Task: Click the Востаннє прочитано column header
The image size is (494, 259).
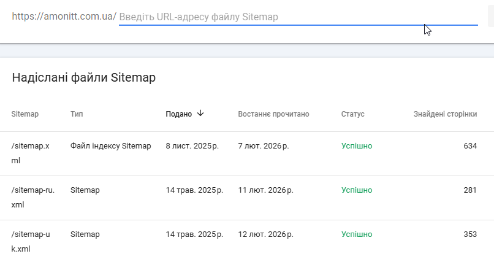Action: pos(273,114)
